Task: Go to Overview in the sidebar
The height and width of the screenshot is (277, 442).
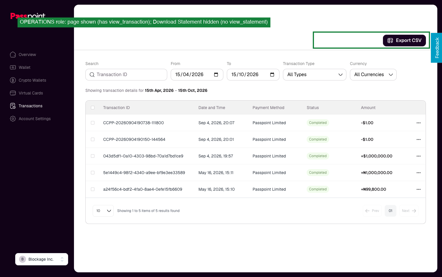Action: 27,55
